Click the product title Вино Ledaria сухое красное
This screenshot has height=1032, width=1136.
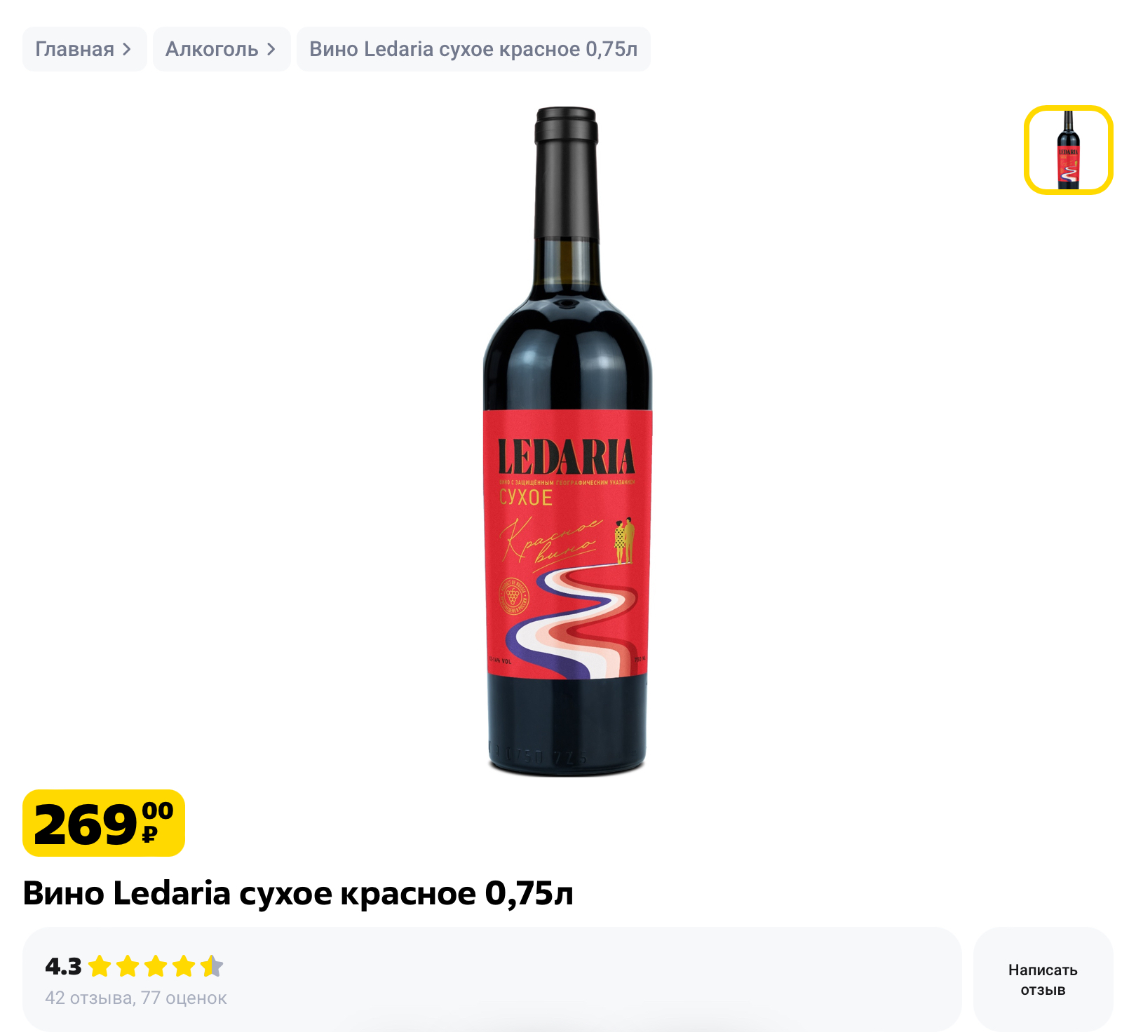[x=298, y=893]
